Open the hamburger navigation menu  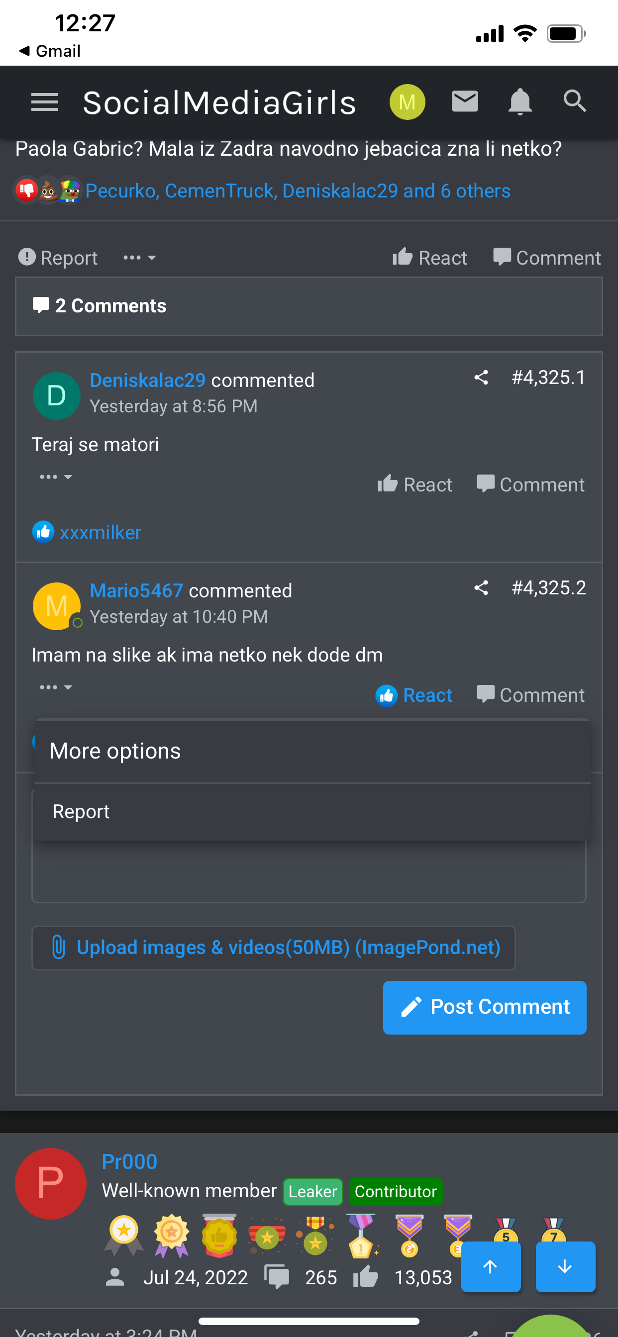[x=45, y=102]
